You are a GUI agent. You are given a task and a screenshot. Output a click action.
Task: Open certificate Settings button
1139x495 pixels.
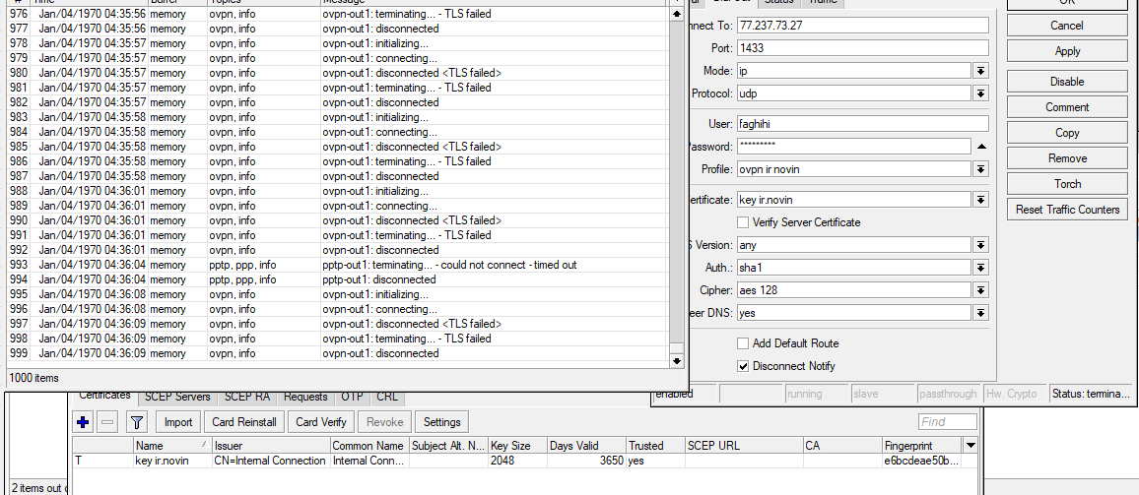[x=442, y=422]
